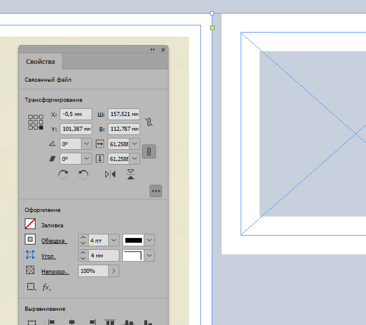Viewport: 366px width, 325px height.
Task: Select the Свойства panel tab
Action: 40,62
